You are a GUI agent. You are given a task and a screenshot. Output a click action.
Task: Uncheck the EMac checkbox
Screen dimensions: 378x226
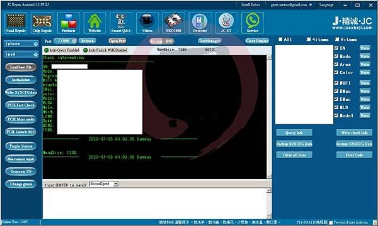[336, 99]
